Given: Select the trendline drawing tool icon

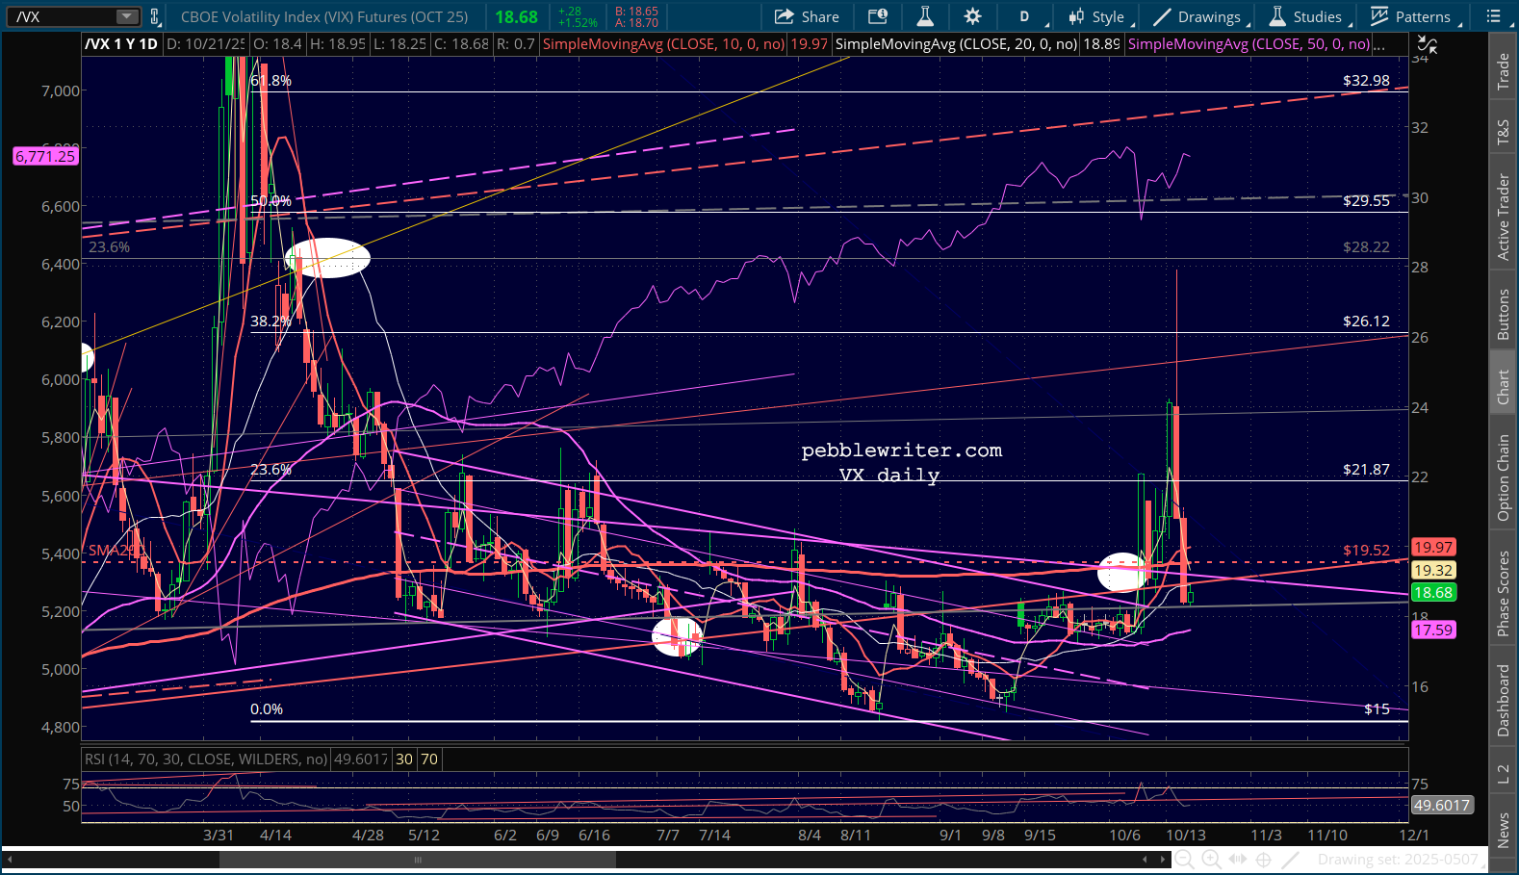Looking at the screenshot, I should [1290, 860].
